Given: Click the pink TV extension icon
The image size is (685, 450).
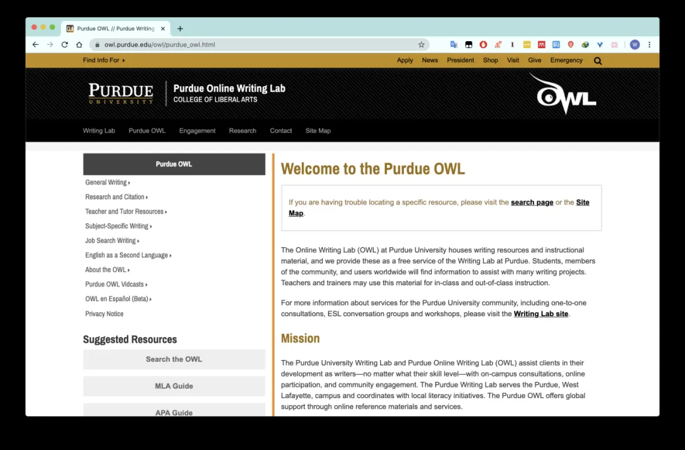Looking at the screenshot, I should (615, 44).
